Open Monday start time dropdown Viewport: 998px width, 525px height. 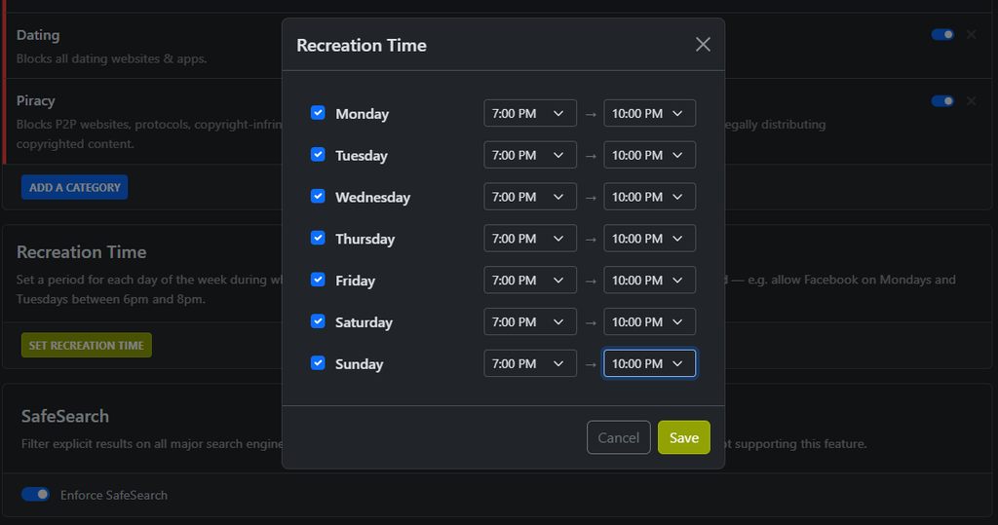[x=530, y=113]
